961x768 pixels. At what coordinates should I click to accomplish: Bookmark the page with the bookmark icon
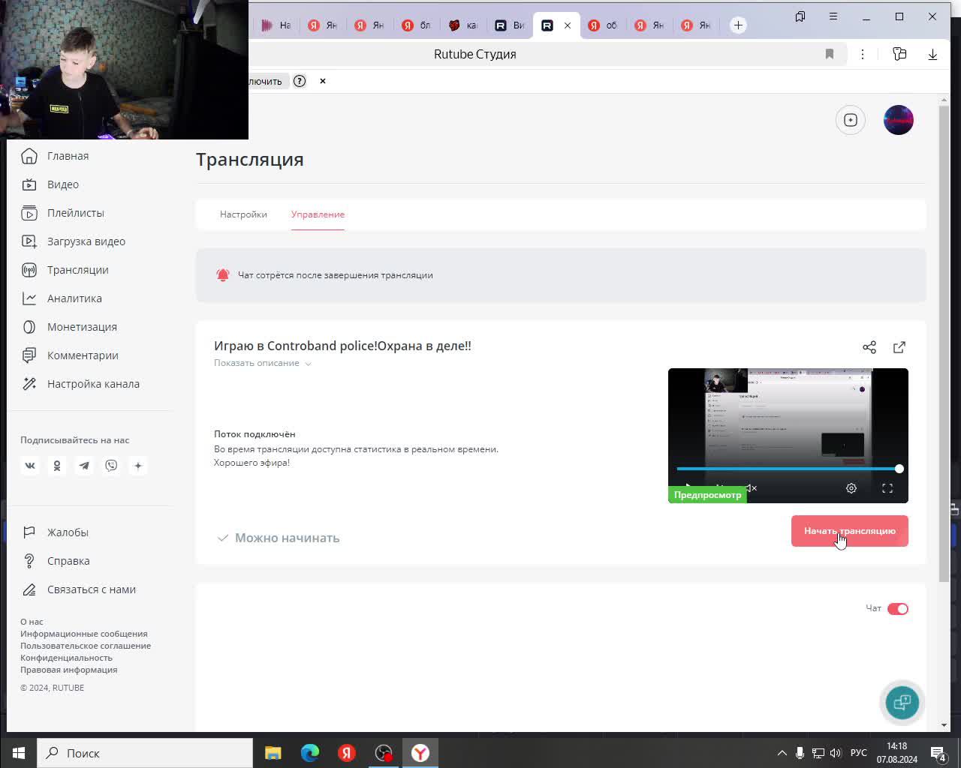pos(830,54)
